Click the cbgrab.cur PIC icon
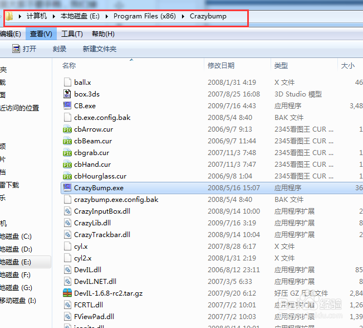Viewport: 363px width, 328px height. [67, 153]
